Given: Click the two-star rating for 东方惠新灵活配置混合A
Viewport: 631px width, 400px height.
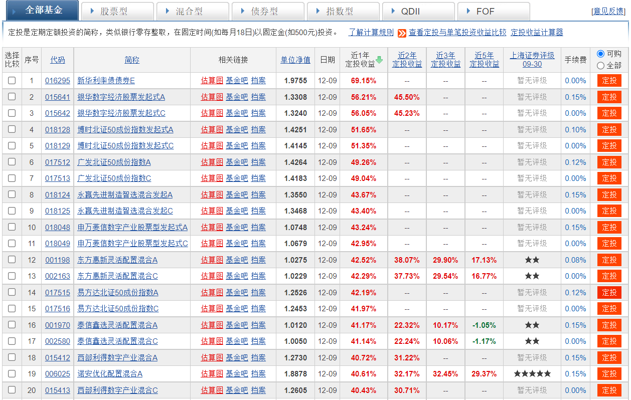Looking at the screenshot, I should tap(532, 260).
